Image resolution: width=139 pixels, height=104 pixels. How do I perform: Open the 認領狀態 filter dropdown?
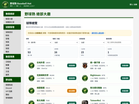tap(92, 42)
